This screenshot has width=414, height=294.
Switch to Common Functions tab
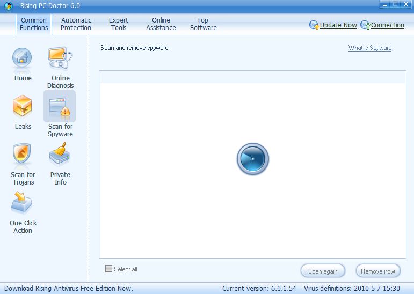34,24
